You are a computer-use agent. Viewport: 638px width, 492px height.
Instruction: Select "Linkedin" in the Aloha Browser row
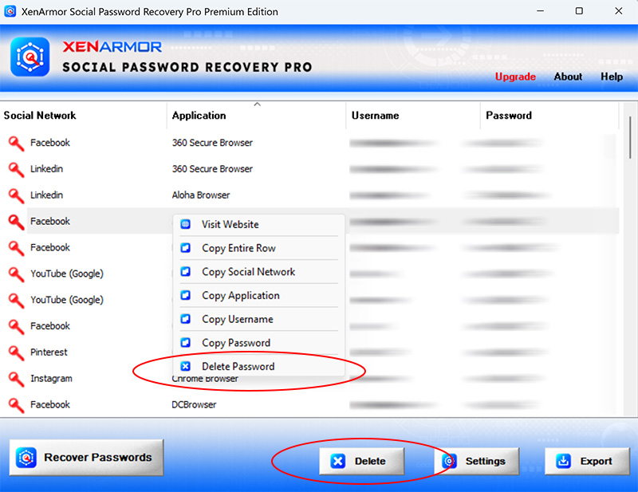(x=46, y=195)
